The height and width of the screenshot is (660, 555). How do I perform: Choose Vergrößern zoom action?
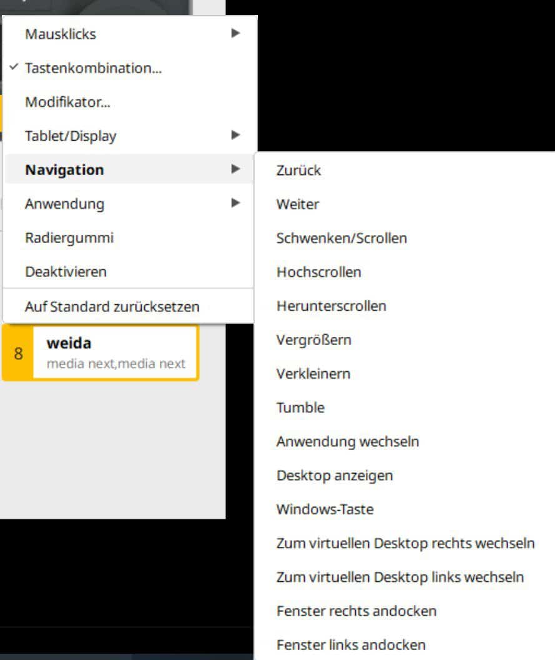pyautogui.click(x=313, y=340)
